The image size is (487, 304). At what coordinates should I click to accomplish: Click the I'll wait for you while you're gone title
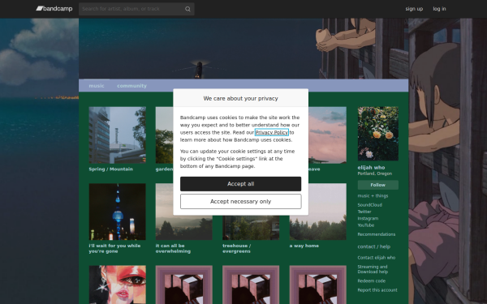114,249
